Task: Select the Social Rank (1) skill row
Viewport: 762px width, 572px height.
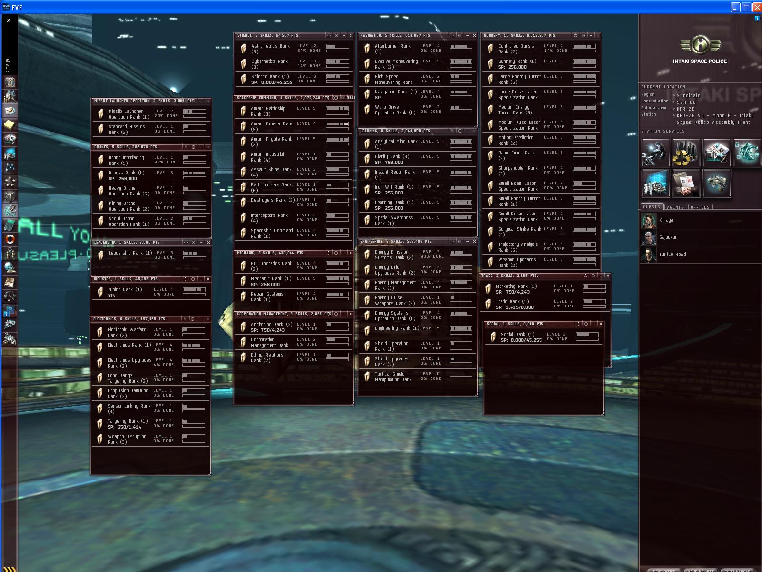Action: [x=543, y=337]
